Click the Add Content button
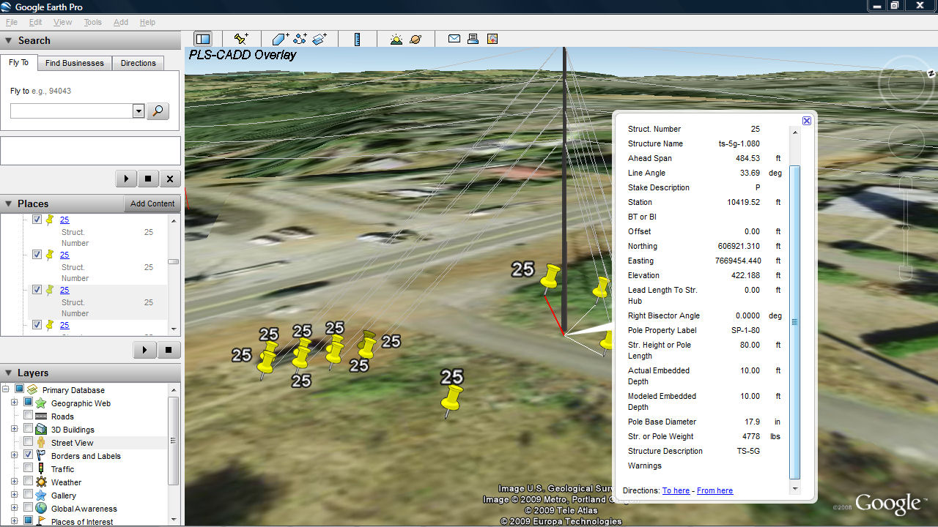This screenshot has height=527, width=938. (x=152, y=203)
